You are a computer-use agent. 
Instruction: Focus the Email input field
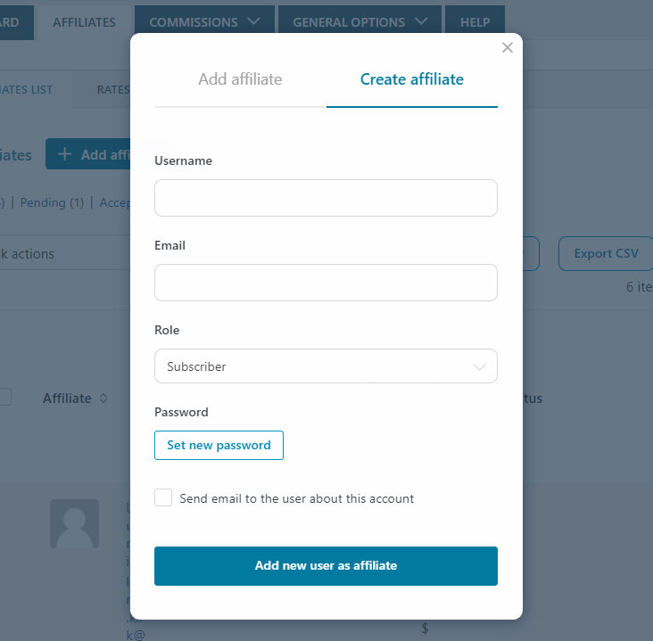tap(326, 283)
